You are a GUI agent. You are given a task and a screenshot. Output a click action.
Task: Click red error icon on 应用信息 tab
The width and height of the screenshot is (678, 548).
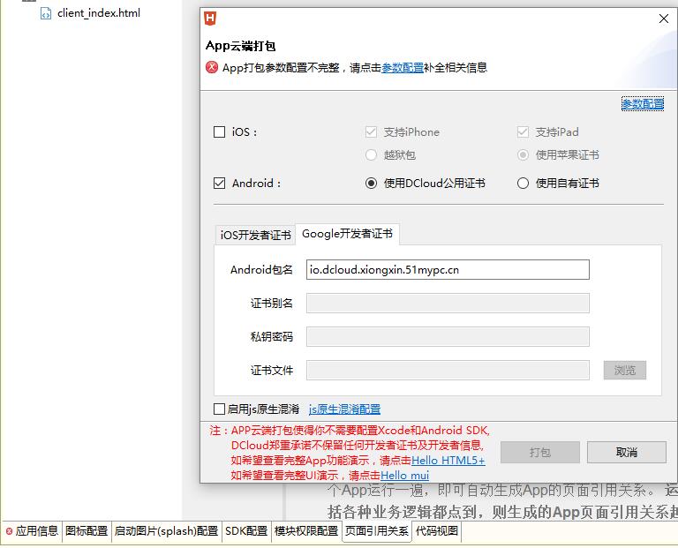(9, 531)
